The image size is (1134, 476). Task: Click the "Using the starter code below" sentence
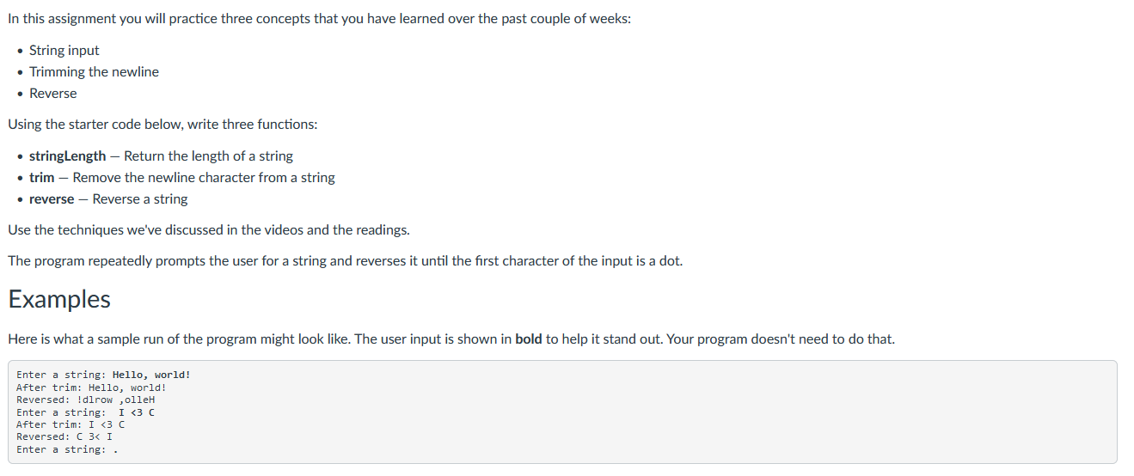(162, 125)
